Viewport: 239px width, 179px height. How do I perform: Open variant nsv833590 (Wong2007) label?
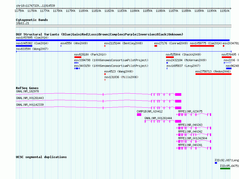32,49
